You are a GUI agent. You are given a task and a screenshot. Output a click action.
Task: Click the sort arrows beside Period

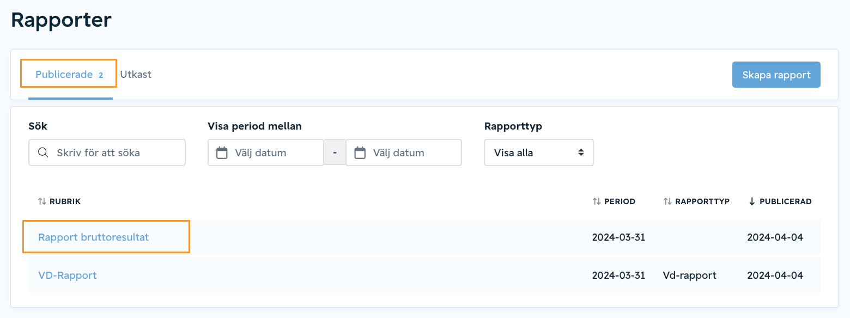click(x=597, y=201)
